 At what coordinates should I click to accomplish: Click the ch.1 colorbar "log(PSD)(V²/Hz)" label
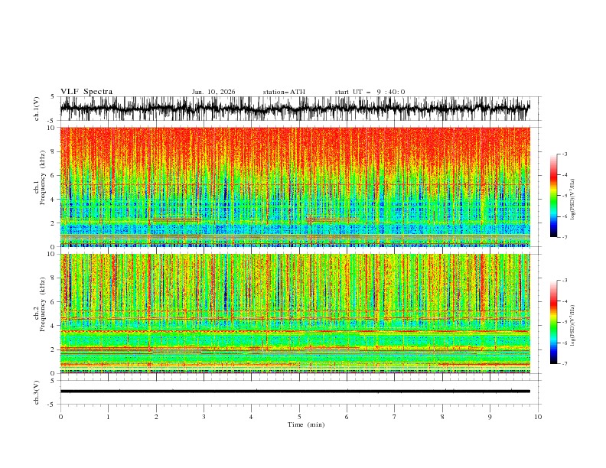pos(573,200)
